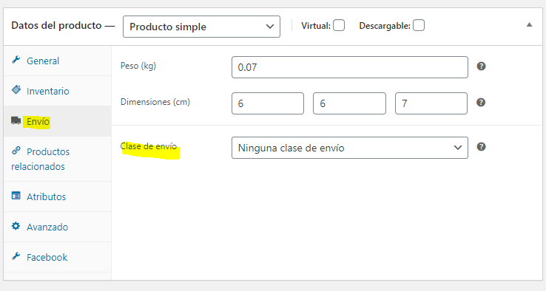The width and height of the screenshot is (546, 291).
Task: Click the tag icon beside Inventario
Action: pos(16,89)
